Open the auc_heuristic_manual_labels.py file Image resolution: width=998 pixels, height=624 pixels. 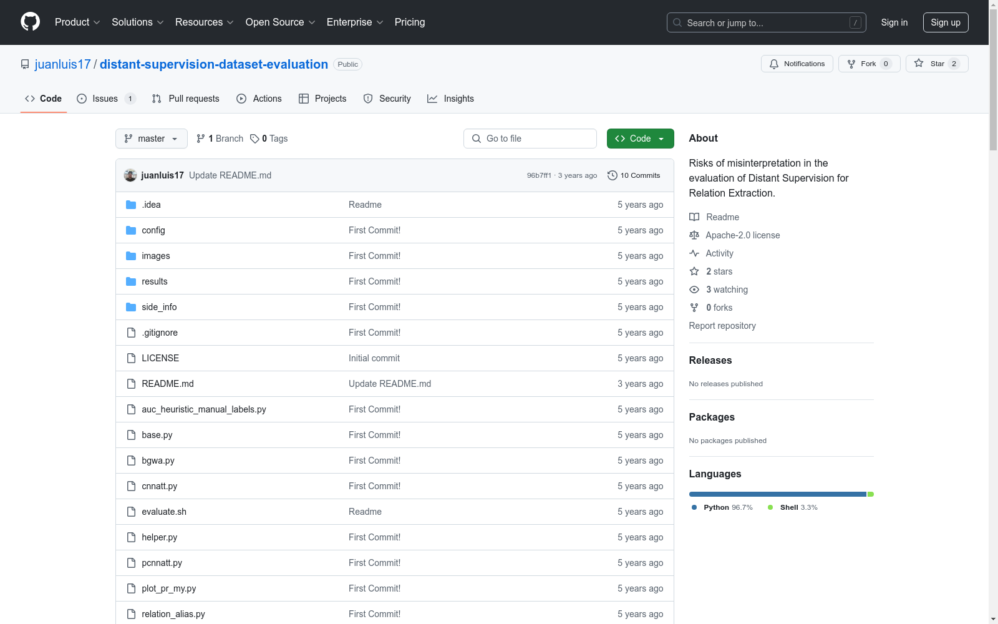204,409
